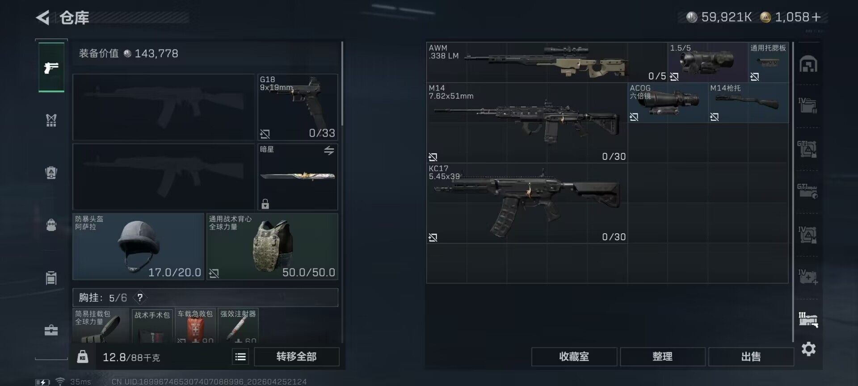The width and height of the screenshot is (858, 386).
Task: Swap melee weapon with arrows on 暗星
Action: (329, 151)
